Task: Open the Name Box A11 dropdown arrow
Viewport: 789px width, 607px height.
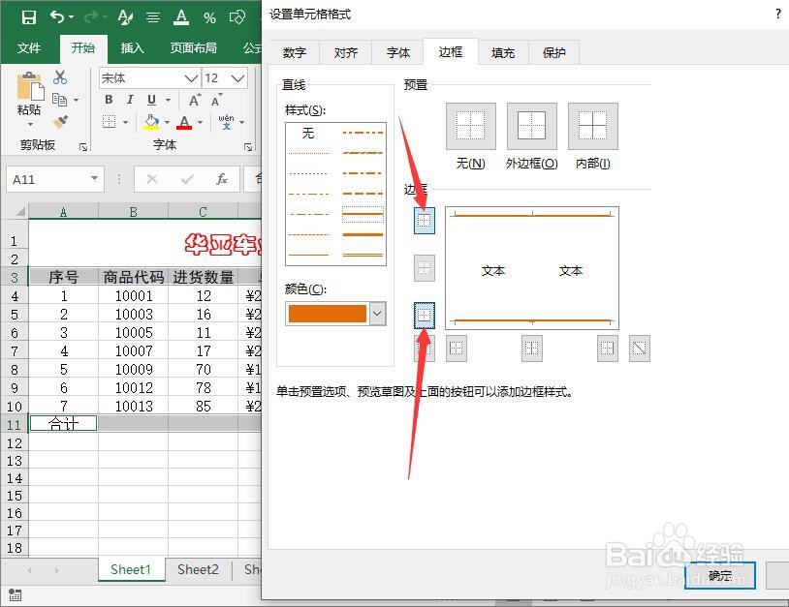Action: pos(94,179)
